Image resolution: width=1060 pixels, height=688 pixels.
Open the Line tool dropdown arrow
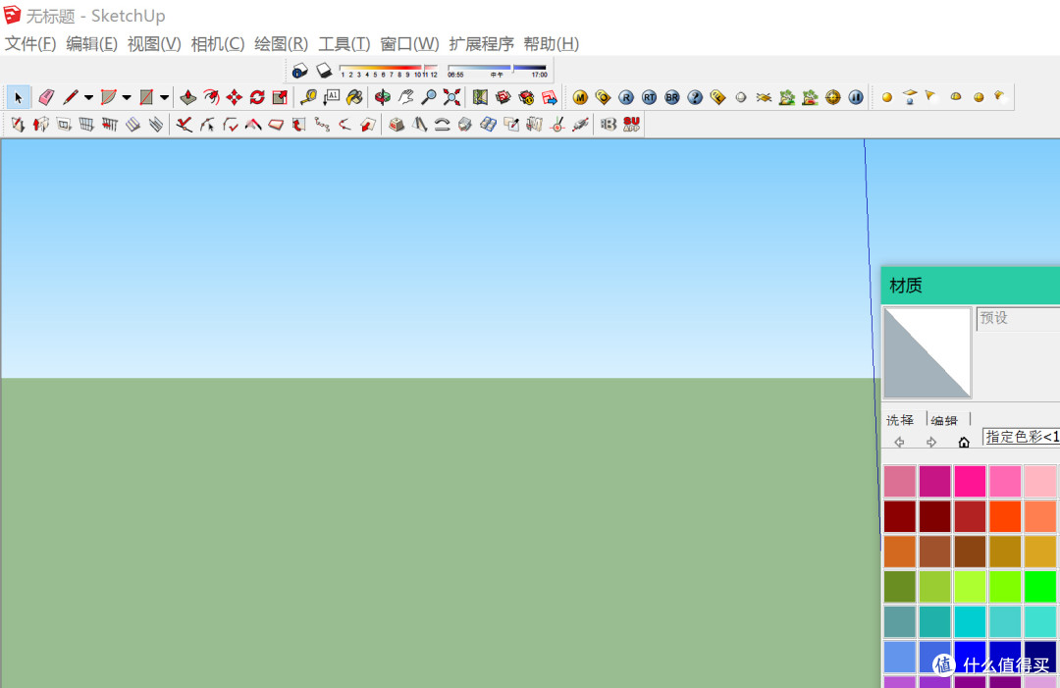(x=88, y=97)
